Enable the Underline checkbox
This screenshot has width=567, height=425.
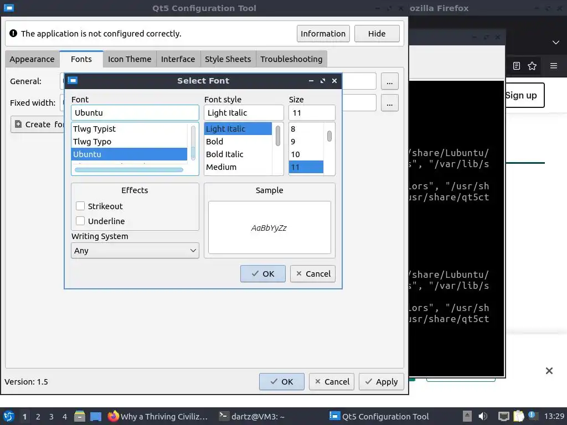coord(80,221)
